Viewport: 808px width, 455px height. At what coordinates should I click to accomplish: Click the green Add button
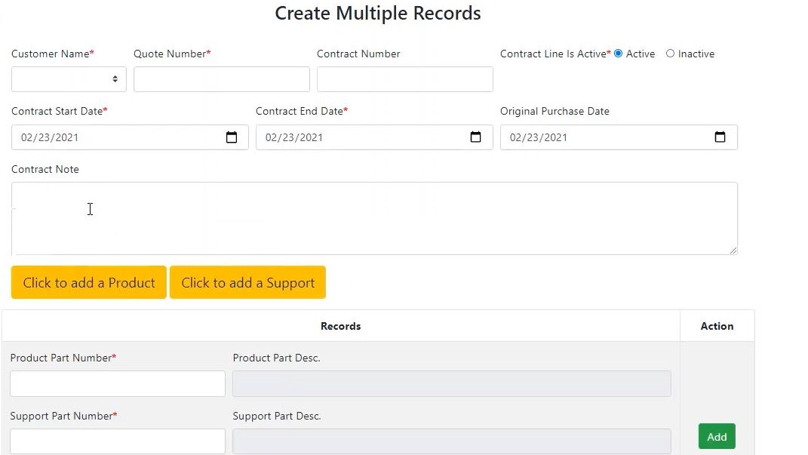(x=717, y=437)
